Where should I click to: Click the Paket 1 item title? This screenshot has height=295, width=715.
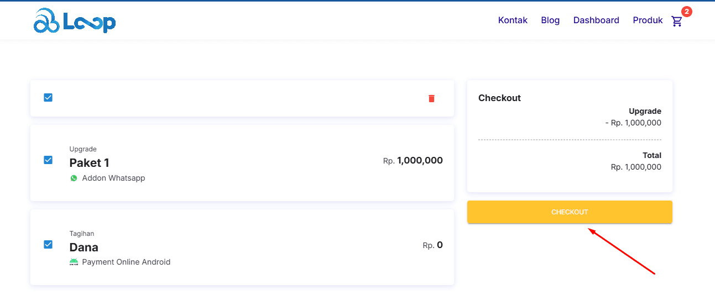point(89,163)
